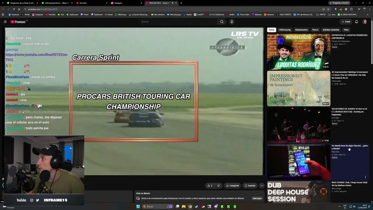Click the Abrir panel chat button
Screen dimensions: 373x210
point(257,198)
